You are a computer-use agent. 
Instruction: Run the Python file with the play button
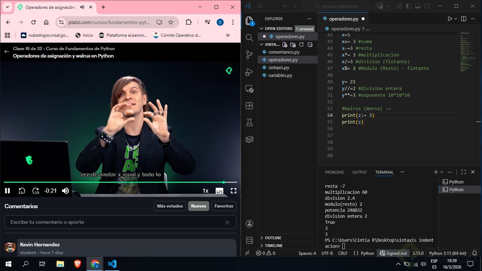[x=450, y=19]
